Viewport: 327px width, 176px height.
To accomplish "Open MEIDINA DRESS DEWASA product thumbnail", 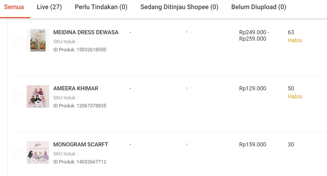I will 38,41.
